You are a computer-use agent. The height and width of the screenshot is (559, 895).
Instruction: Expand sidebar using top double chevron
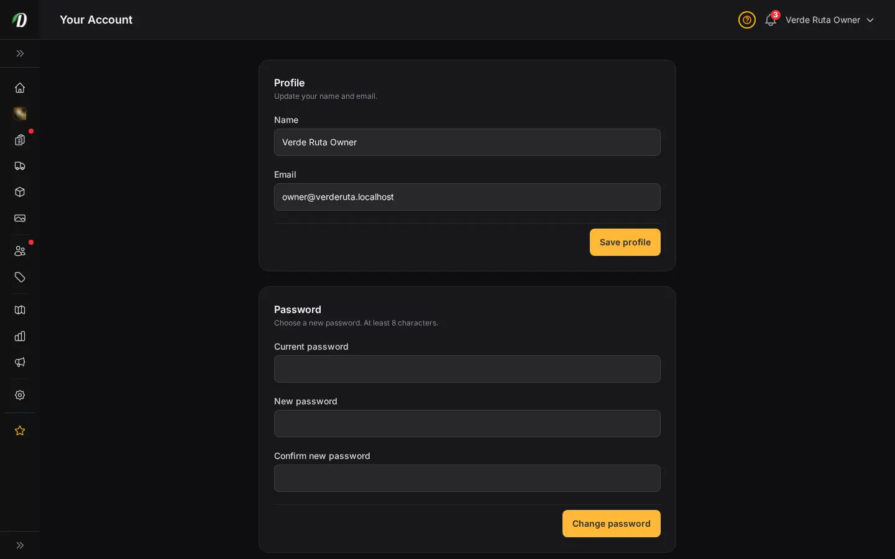(20, 53)
